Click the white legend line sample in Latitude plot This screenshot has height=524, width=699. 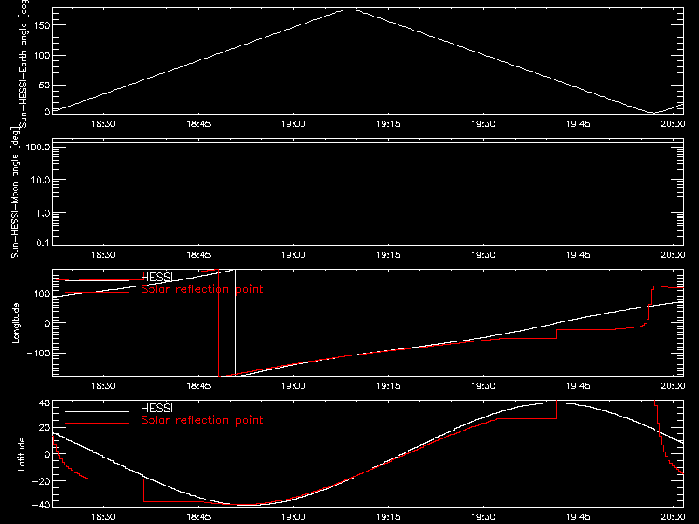(97, 411)
